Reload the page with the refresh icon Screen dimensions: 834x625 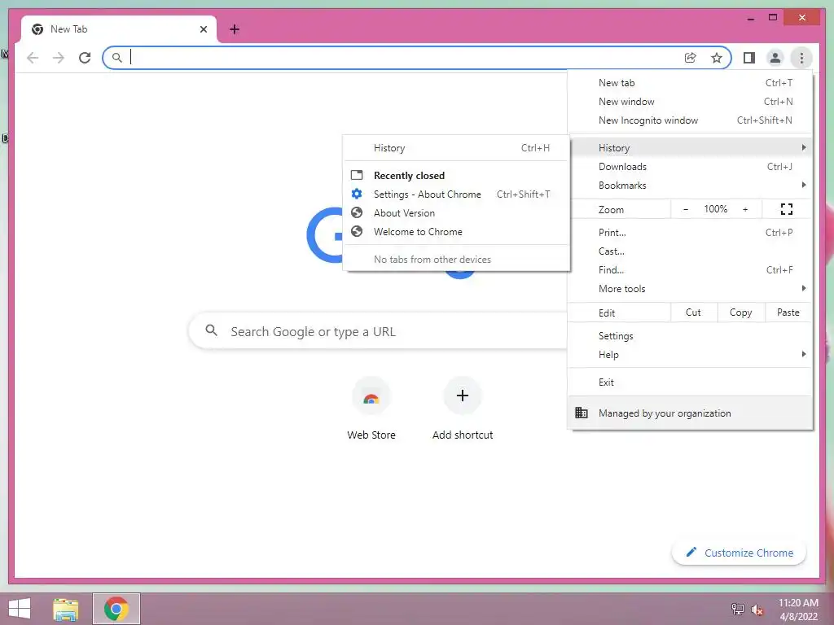85,58
